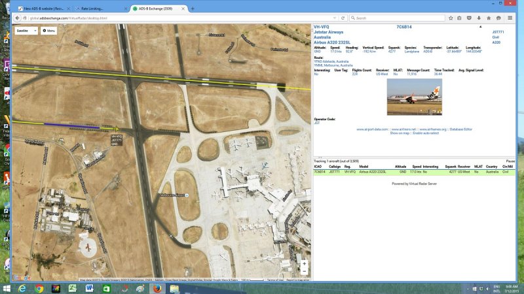
Task: Go to Firefox Home icon
Action: click(489, 18)
